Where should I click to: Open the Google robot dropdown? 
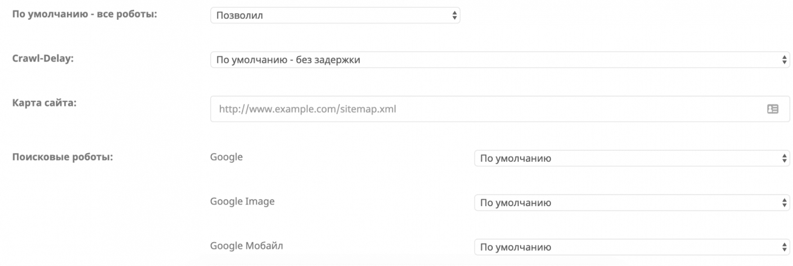(x=631, y=158)
